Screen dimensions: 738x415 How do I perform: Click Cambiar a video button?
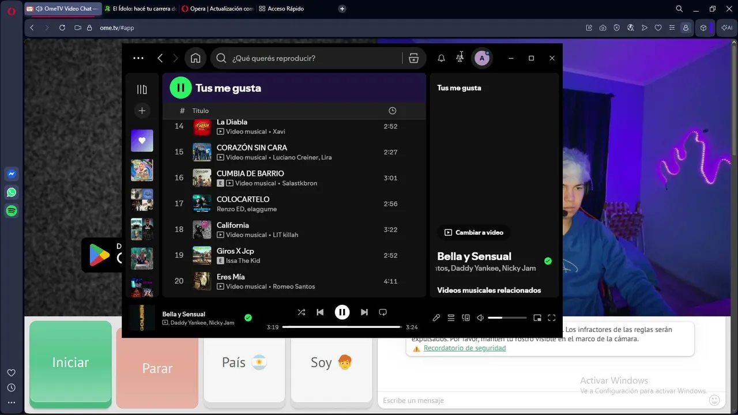[x=474, y=232]
